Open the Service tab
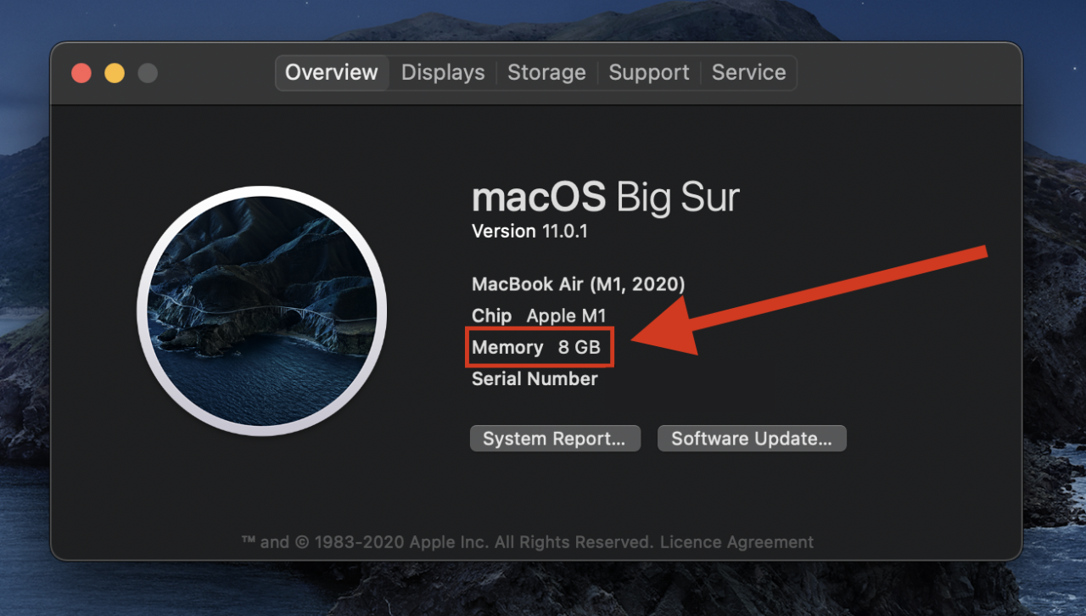The image size is (1086, 616). [x=748, y=73]
